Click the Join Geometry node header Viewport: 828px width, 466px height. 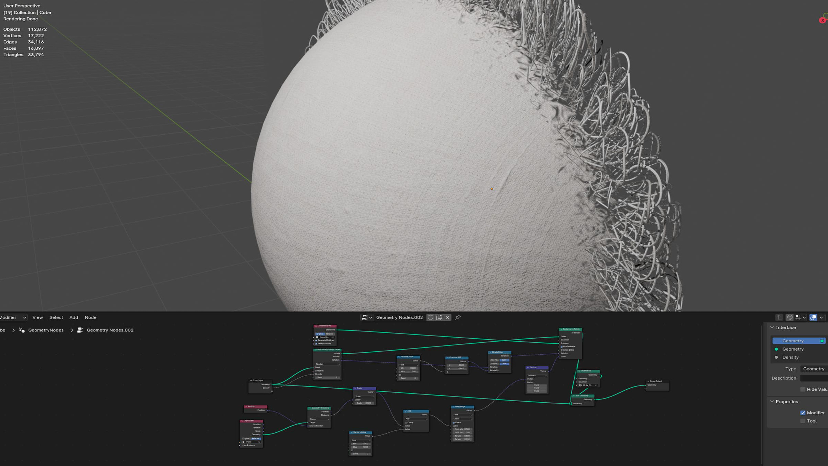tap(583, 396)
